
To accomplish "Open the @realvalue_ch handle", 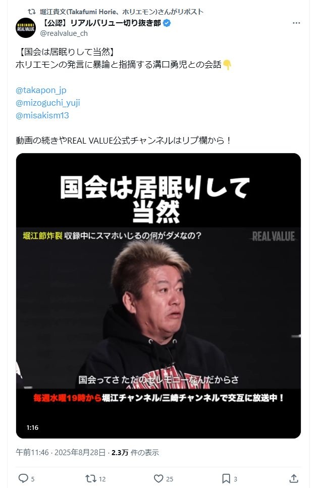I will point(64,33).
